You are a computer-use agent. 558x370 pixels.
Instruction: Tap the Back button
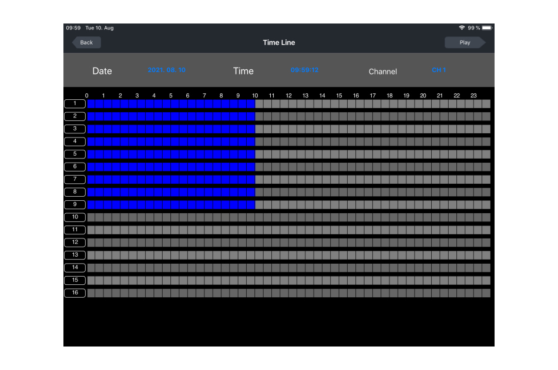click(86, 42)
